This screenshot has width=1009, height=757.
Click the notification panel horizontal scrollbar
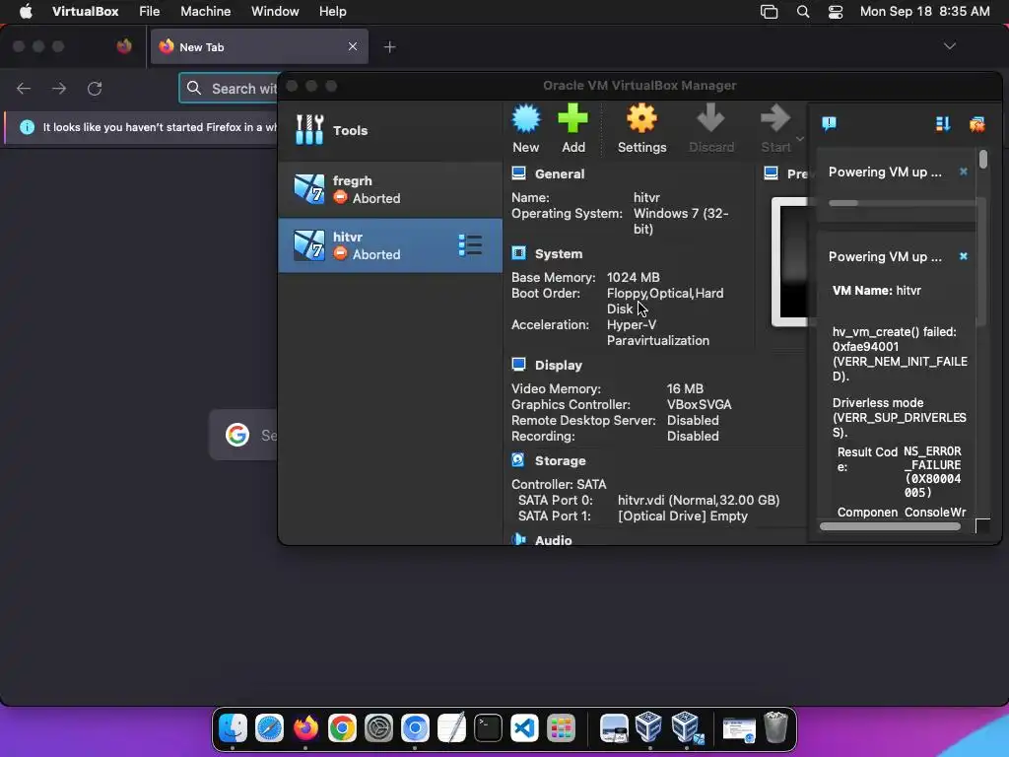(x=890, y=526)
